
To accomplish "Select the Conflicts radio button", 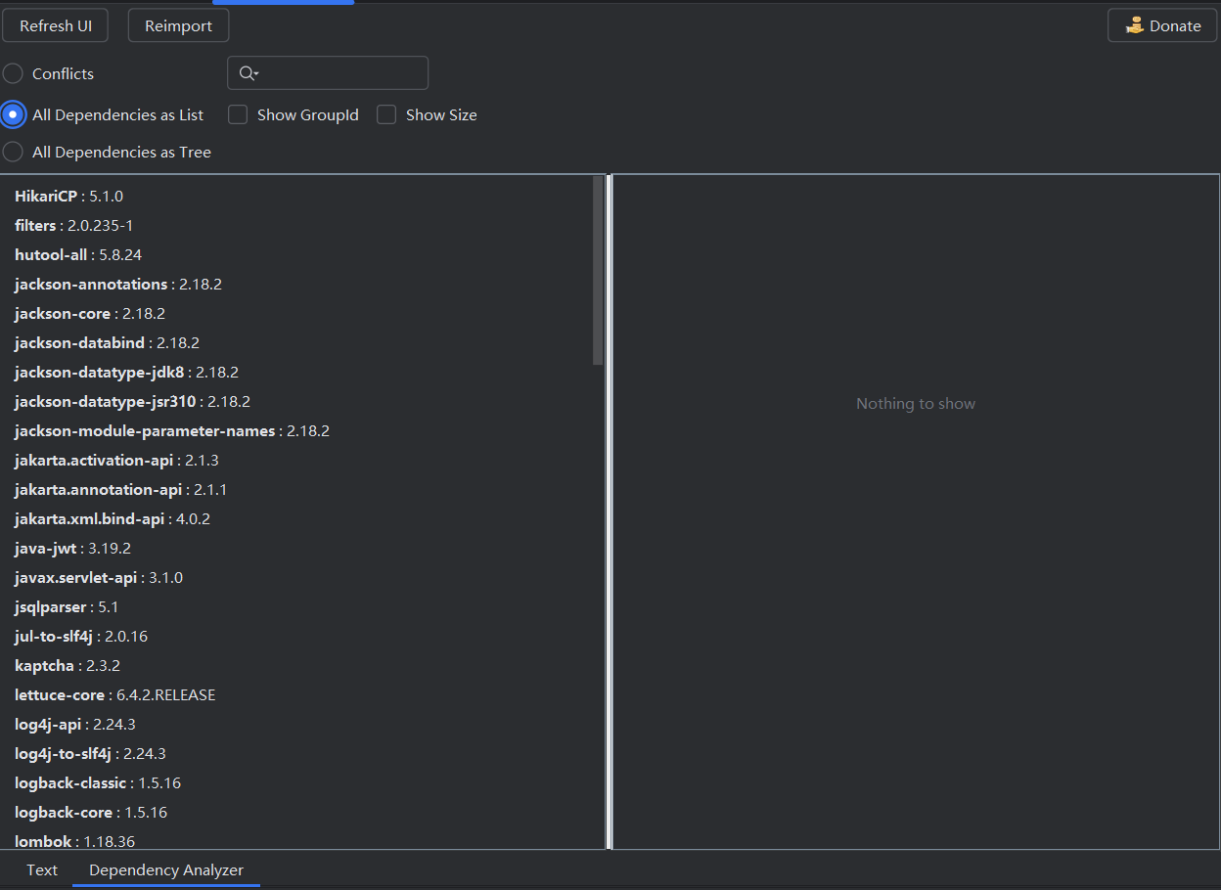I will pyautogui.click(x=13, y=73).
